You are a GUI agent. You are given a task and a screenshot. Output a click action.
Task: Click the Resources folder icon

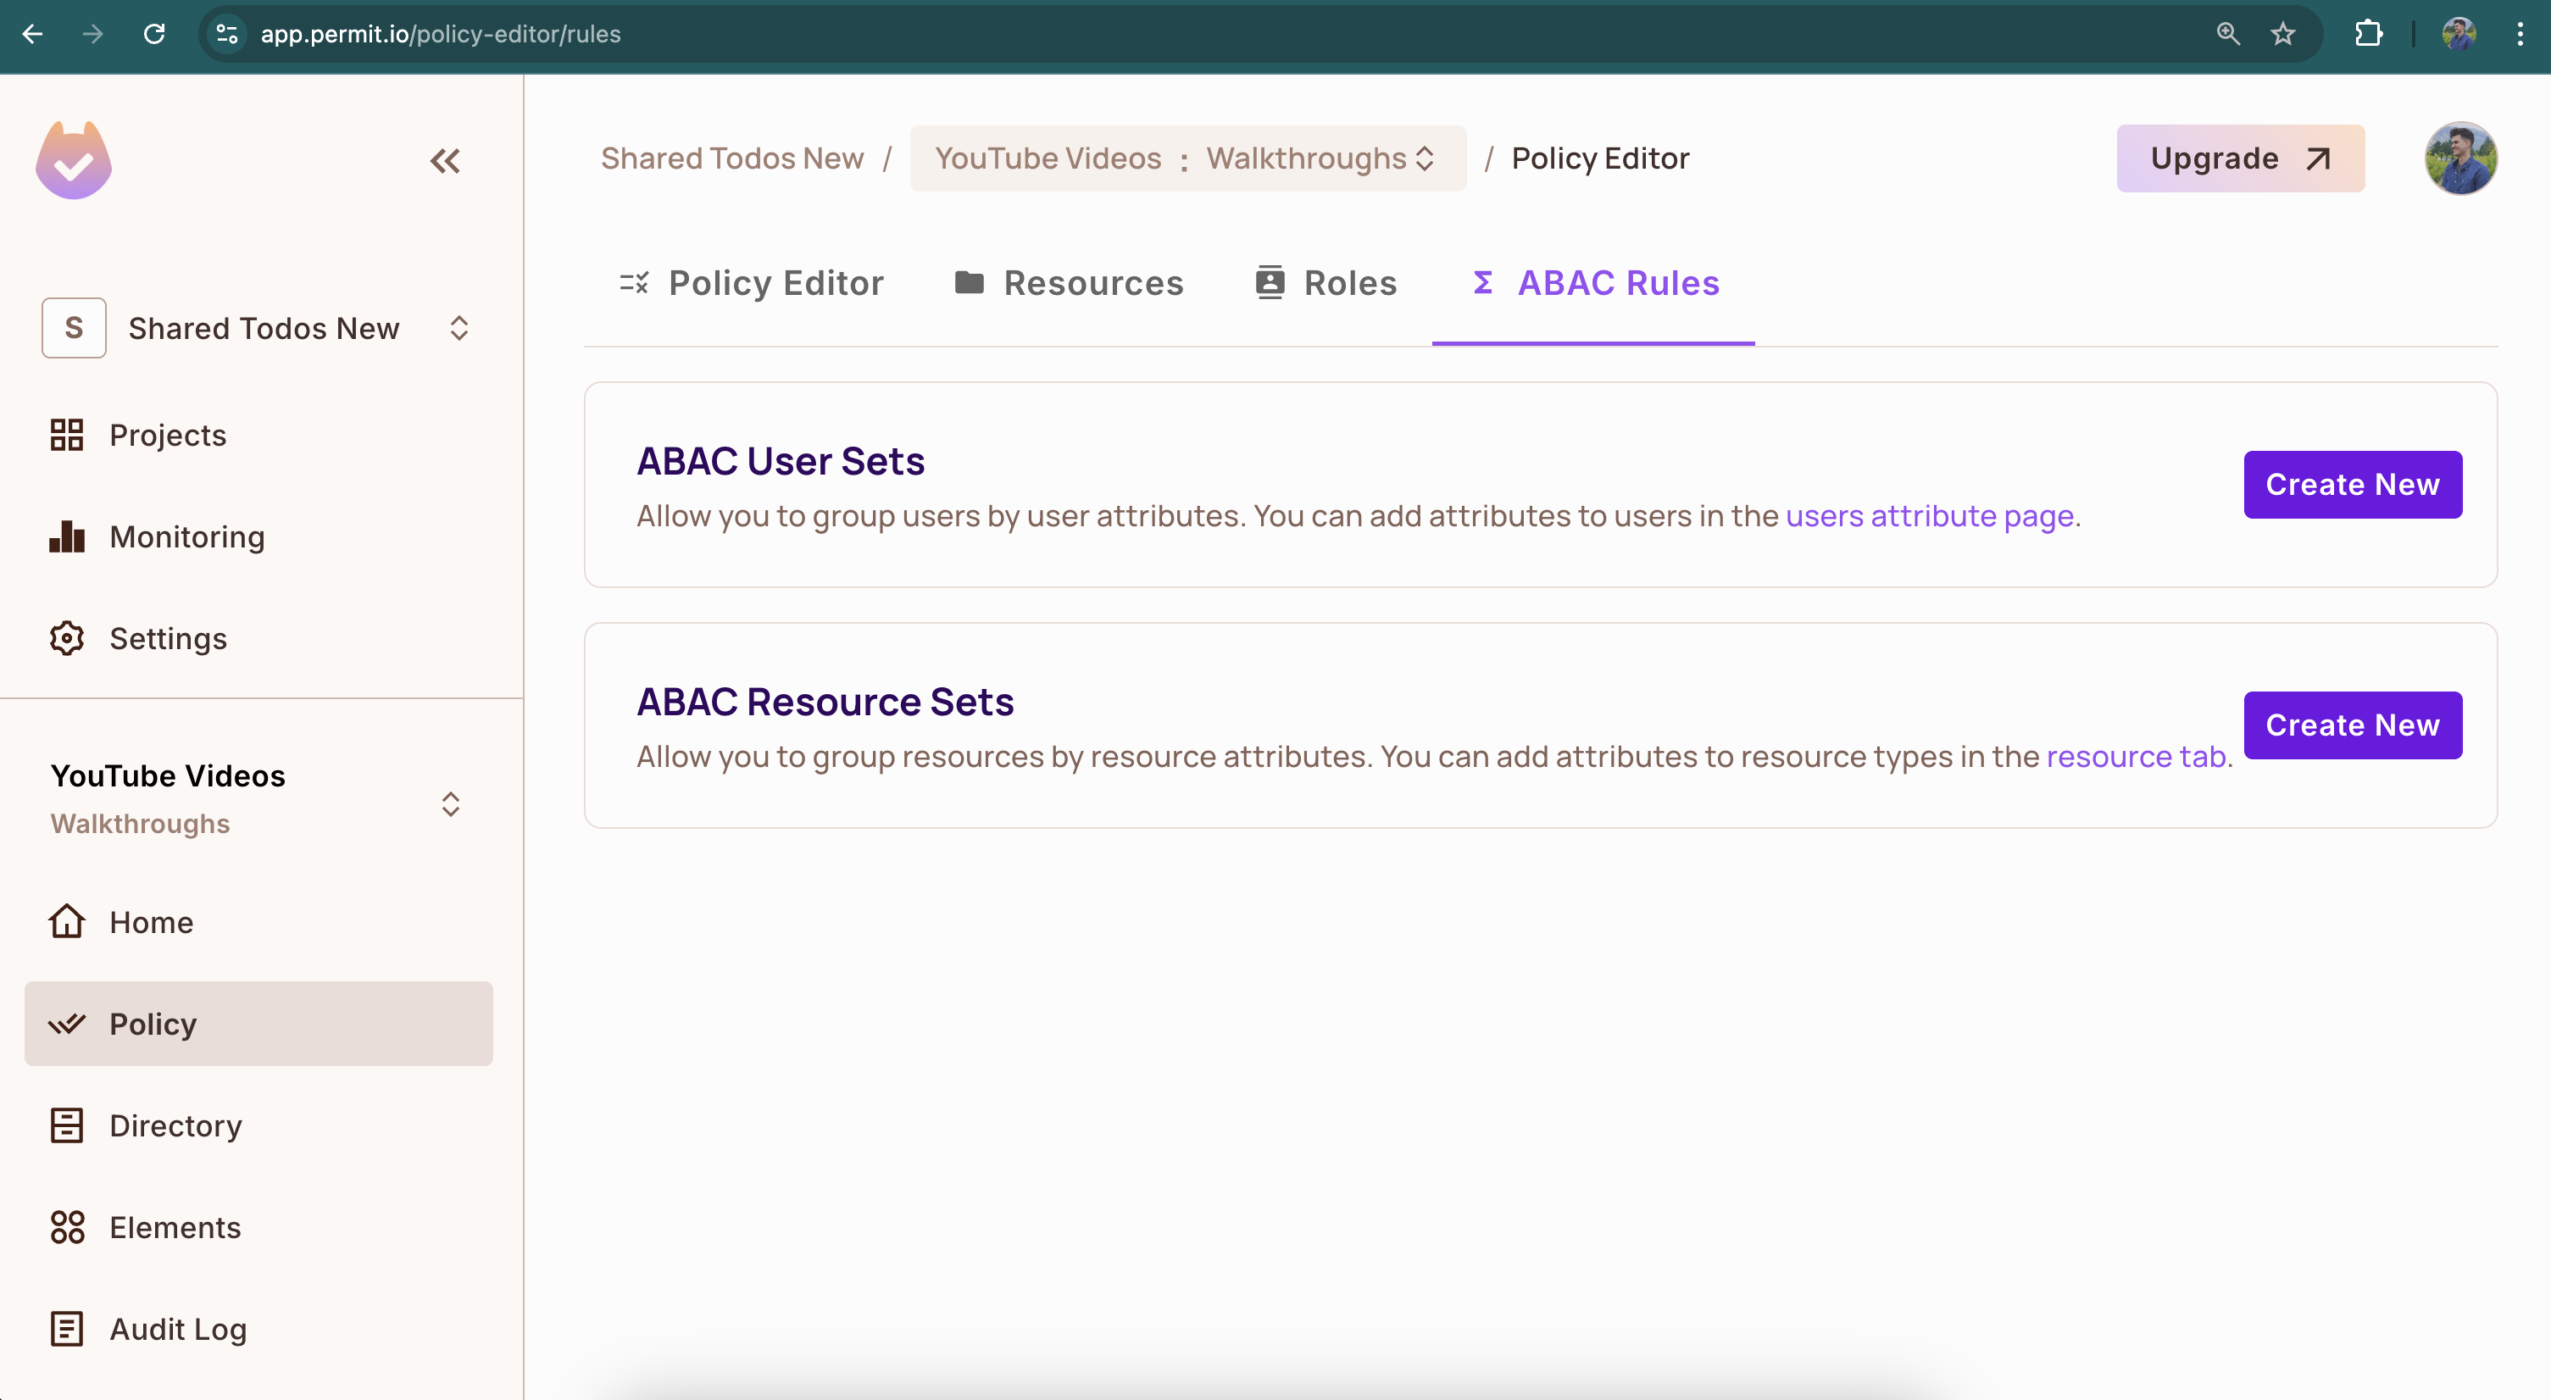969,283
